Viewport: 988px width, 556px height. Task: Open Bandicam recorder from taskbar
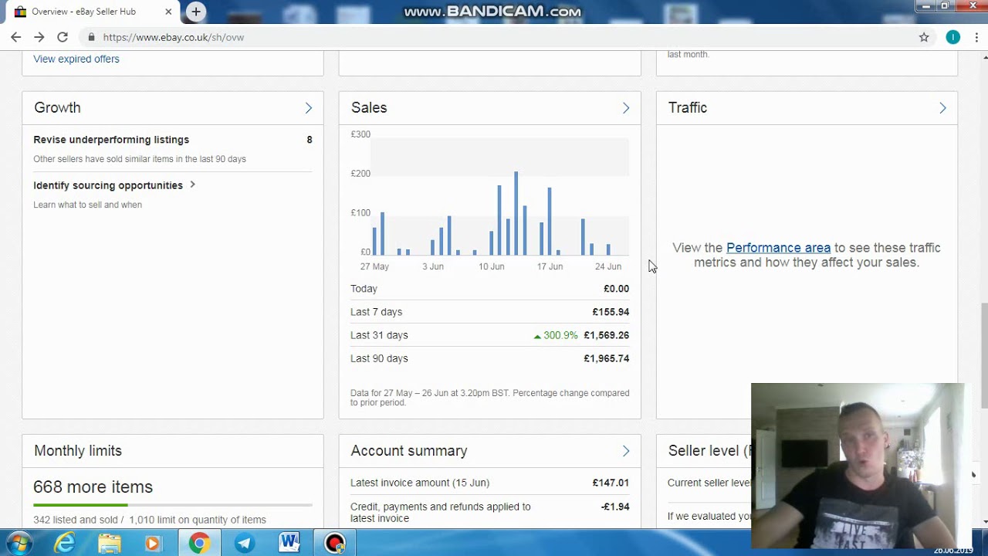(x=335, y=544)
